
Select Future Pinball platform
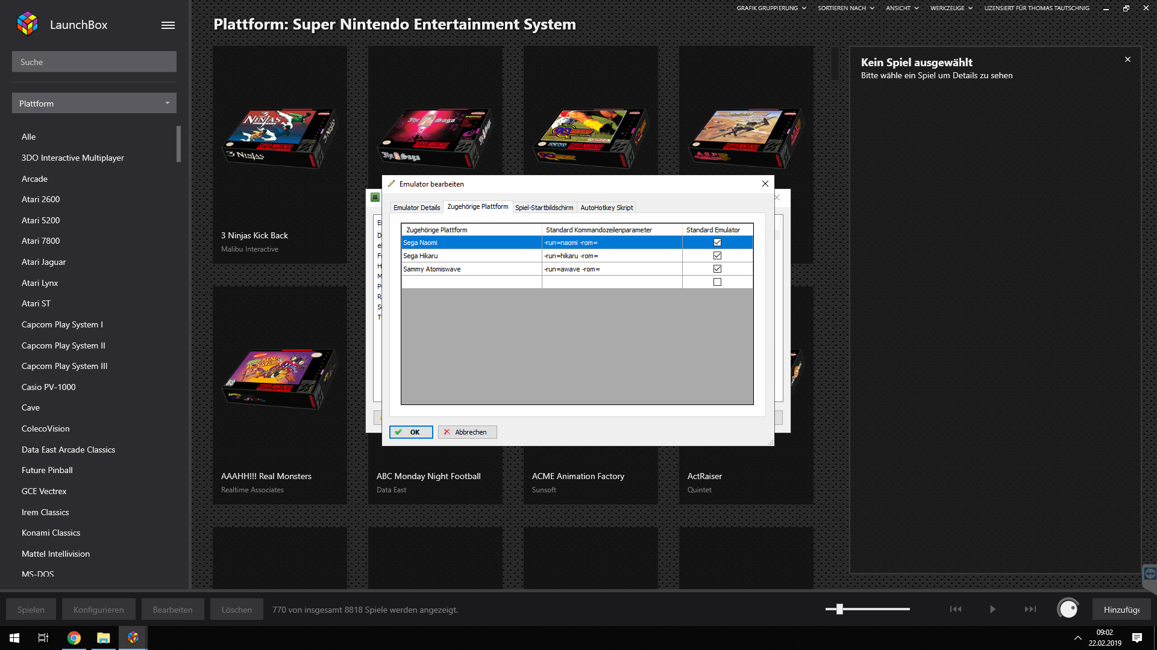point(47,470)
